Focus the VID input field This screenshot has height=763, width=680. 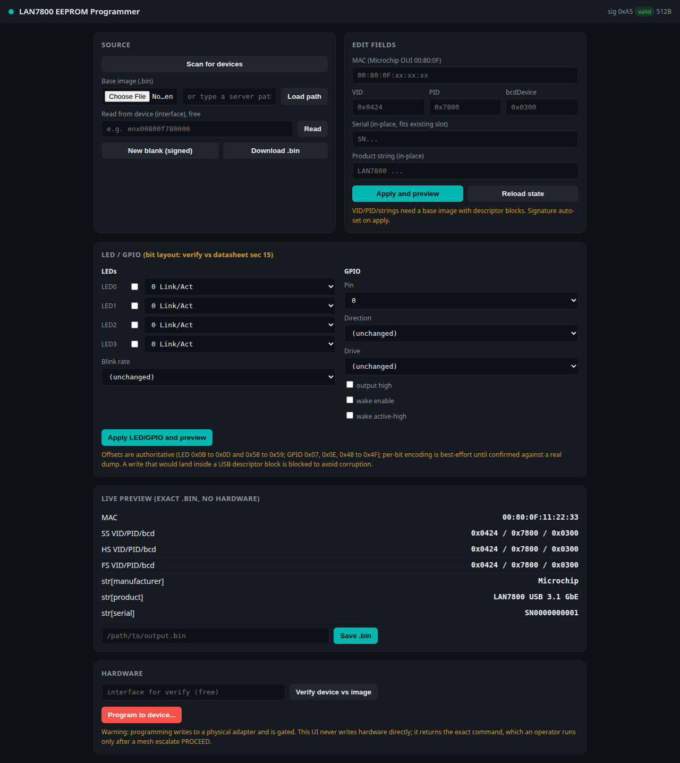(x=388, y=107)
